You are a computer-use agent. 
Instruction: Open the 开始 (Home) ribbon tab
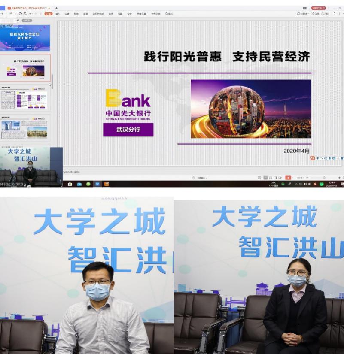(x=48, y=14)
